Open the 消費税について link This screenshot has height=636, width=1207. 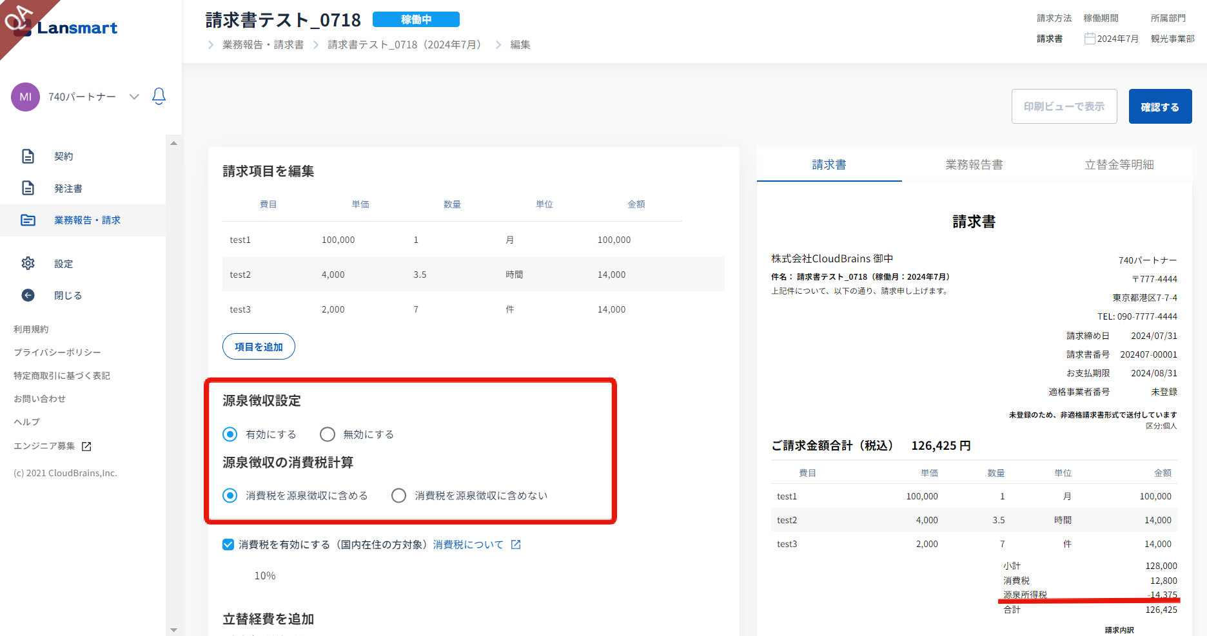(x=468, y=544)
